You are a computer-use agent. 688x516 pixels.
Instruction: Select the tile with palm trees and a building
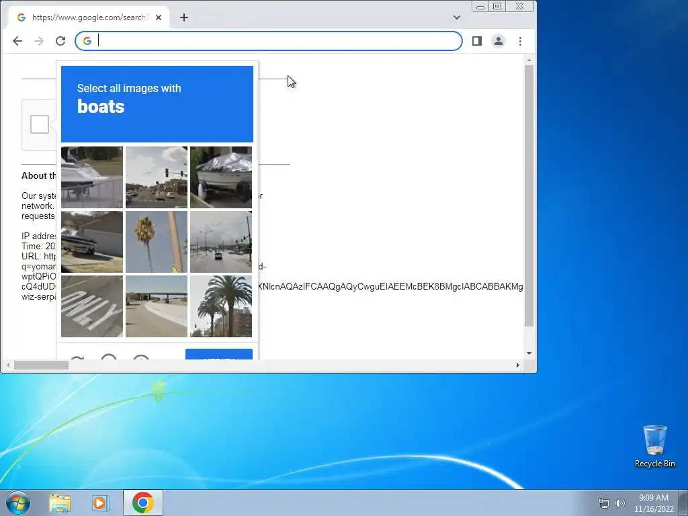(221, 306)
